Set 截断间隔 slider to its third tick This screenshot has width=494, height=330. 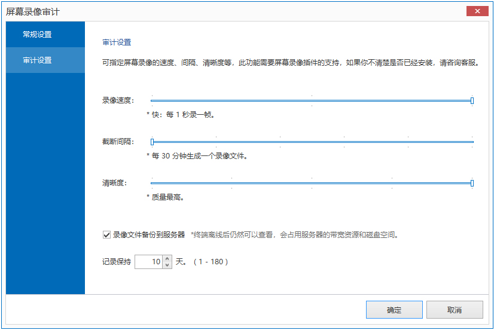pyautogui.click(x=280, y=142)
